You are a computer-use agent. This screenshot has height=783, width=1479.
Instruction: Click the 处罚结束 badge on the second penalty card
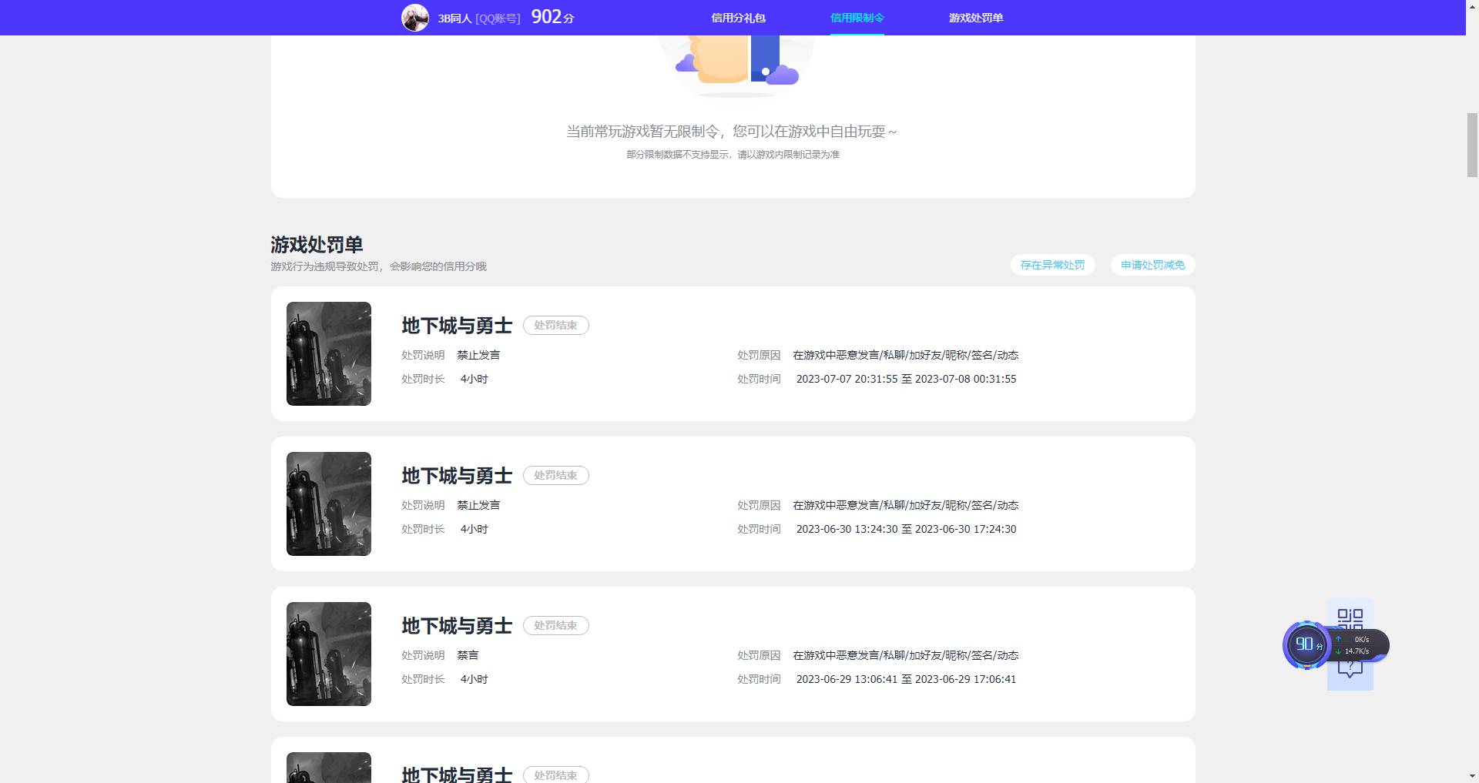[556, 475]
